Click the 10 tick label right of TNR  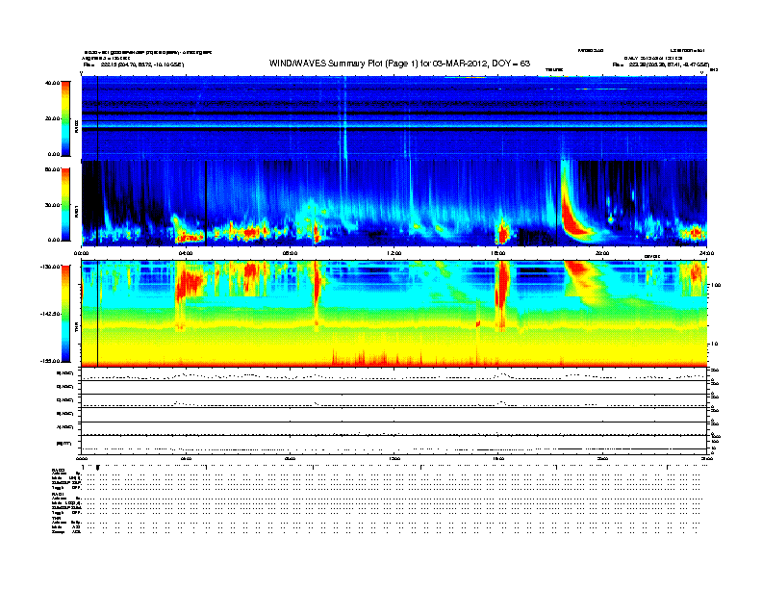click(714, 345)
